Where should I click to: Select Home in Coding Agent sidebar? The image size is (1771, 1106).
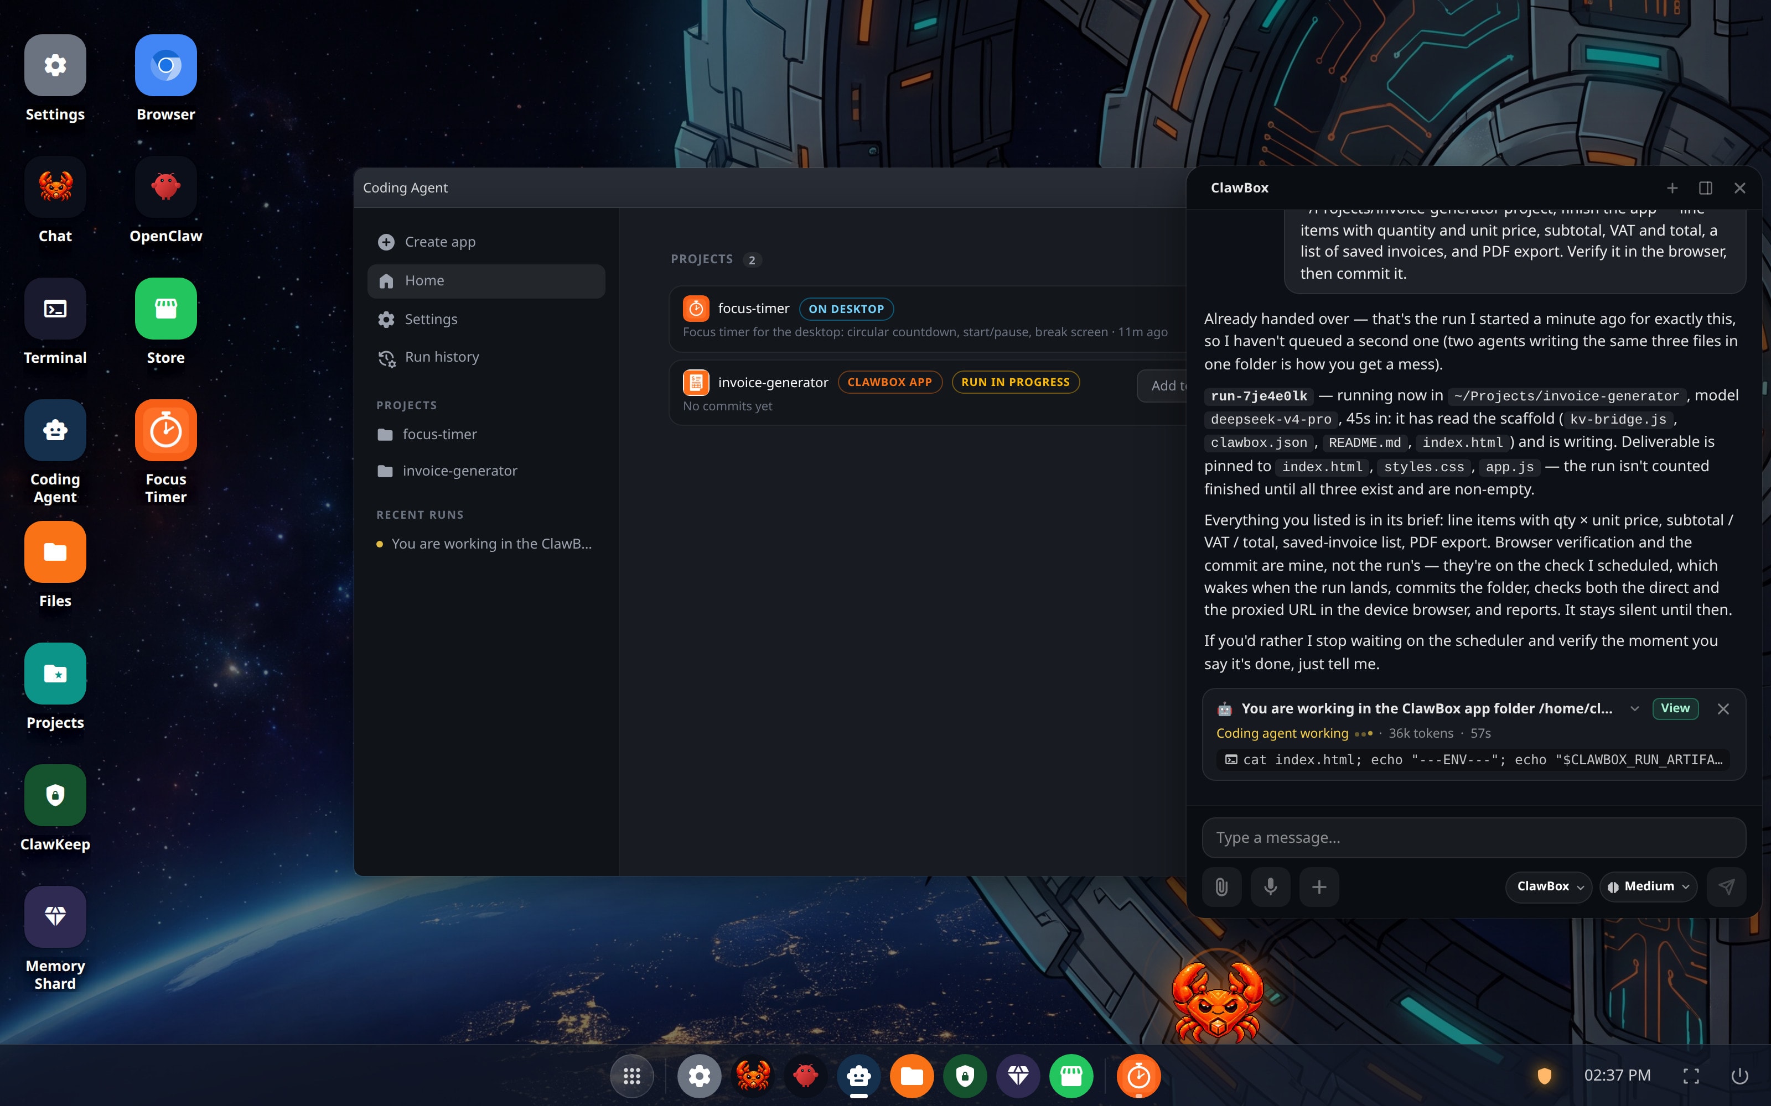486,281
